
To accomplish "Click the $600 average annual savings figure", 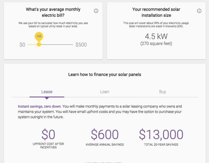I will 105,135.
